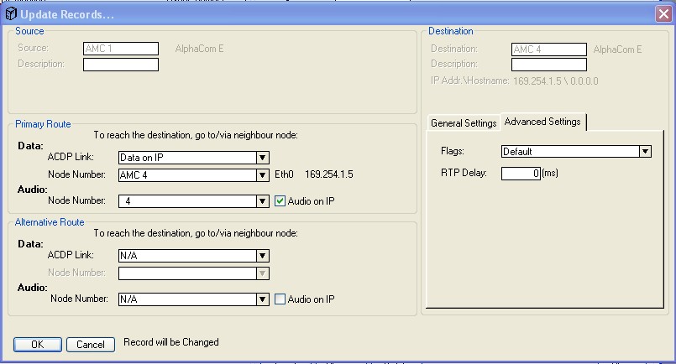
Task: Click the Update Records title bar icon
Action: 11,13
